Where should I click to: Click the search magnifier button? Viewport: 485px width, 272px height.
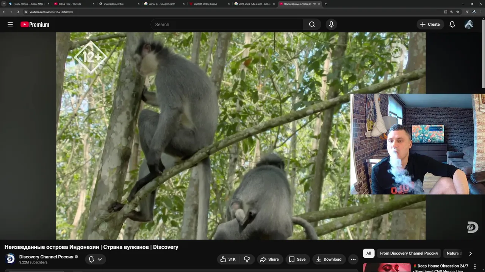coord(312,25)
